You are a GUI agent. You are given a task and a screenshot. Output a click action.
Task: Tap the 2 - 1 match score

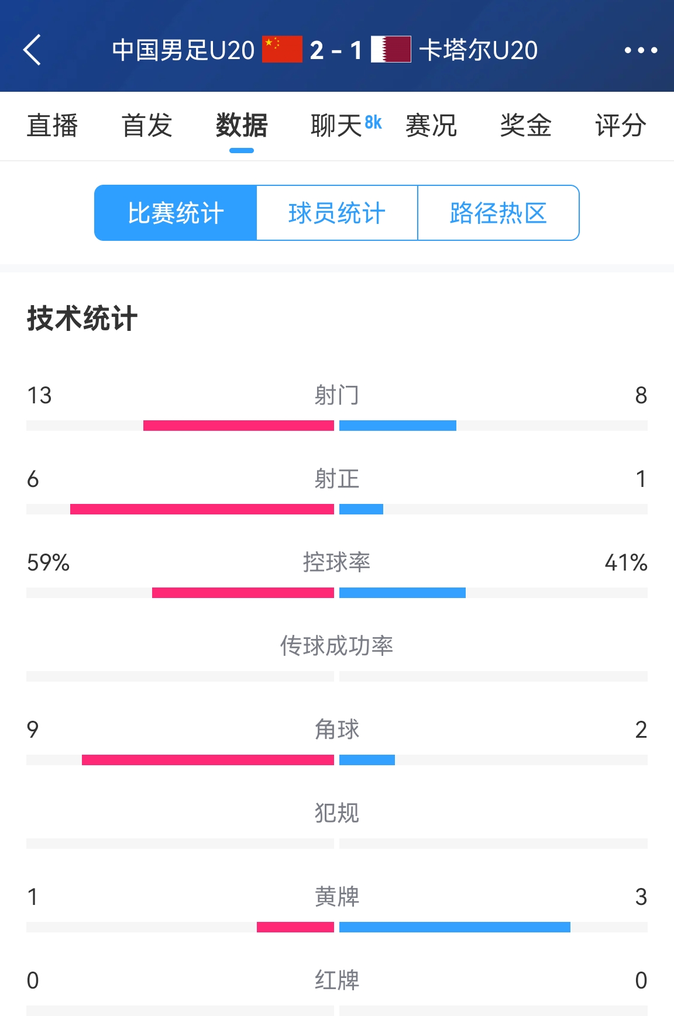coord(336,50)
